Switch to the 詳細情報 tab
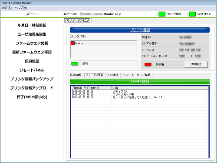Image resolution: width=217 pixels, height=163 pixels. pyautogui.click(x=76, y=75)
